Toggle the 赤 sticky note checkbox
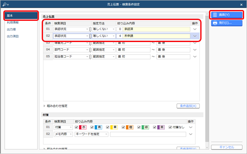This screenshot has width=247, height=154. coord(76,127)
